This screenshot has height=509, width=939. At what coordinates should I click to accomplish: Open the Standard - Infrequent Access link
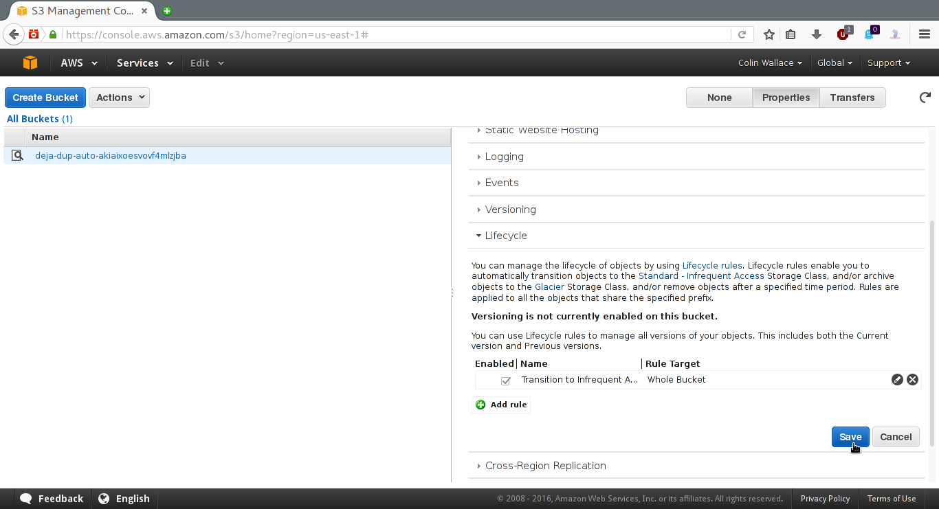701,276
